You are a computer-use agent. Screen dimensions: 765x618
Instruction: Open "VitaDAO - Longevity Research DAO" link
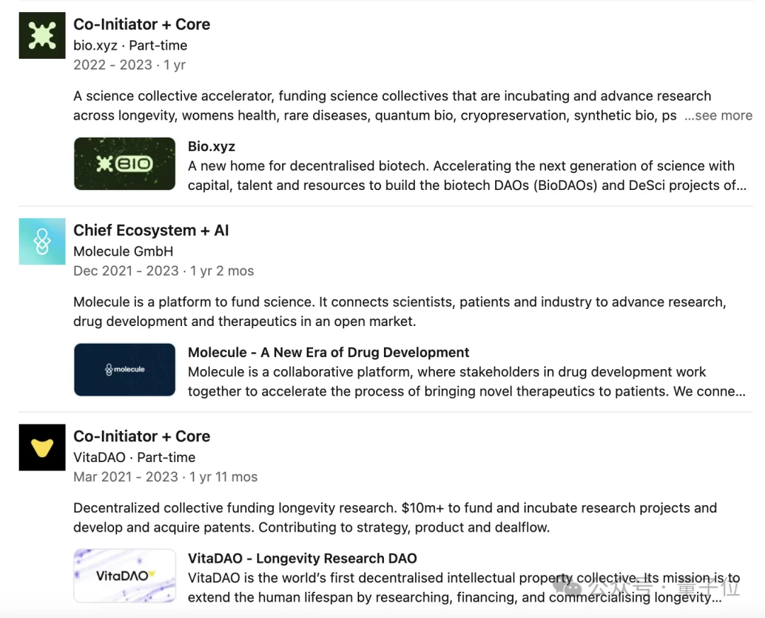click(x=302, y=558)
